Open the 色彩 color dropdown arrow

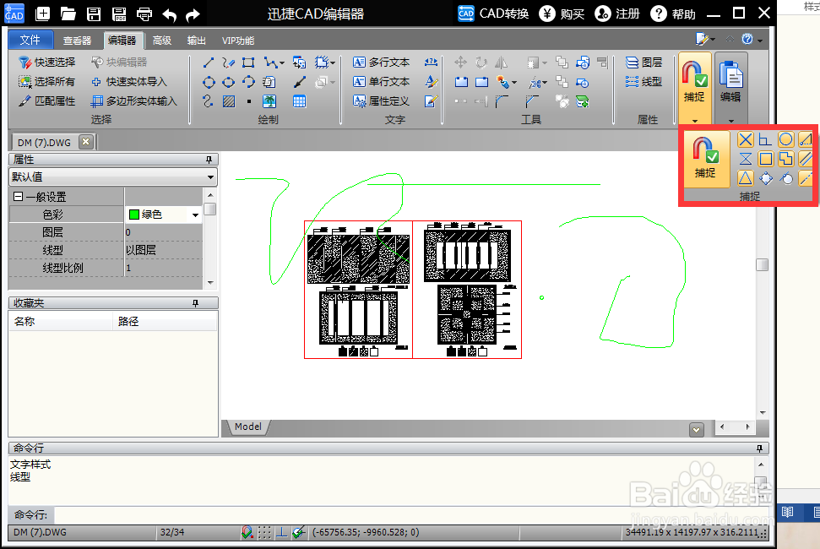click(196, 215)
